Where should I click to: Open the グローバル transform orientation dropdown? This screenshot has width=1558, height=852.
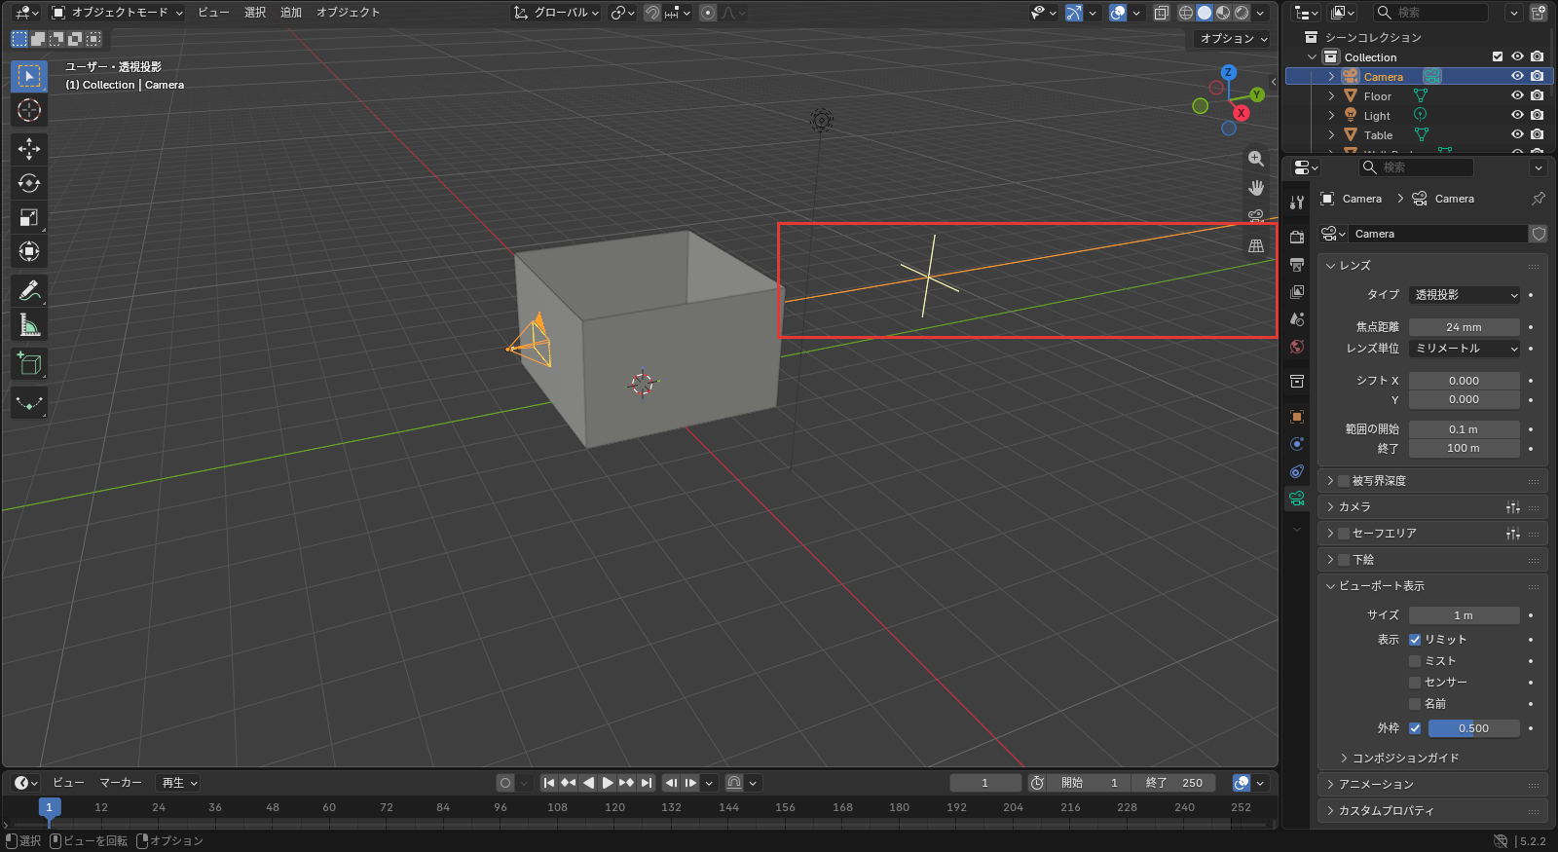click(556, 13)
